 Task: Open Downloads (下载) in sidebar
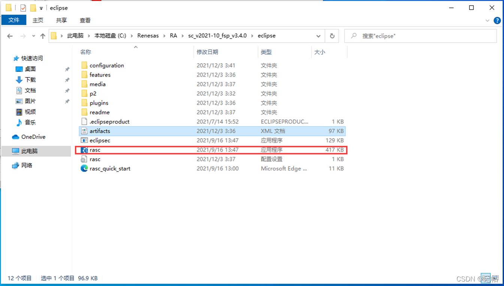click(25, 79)
